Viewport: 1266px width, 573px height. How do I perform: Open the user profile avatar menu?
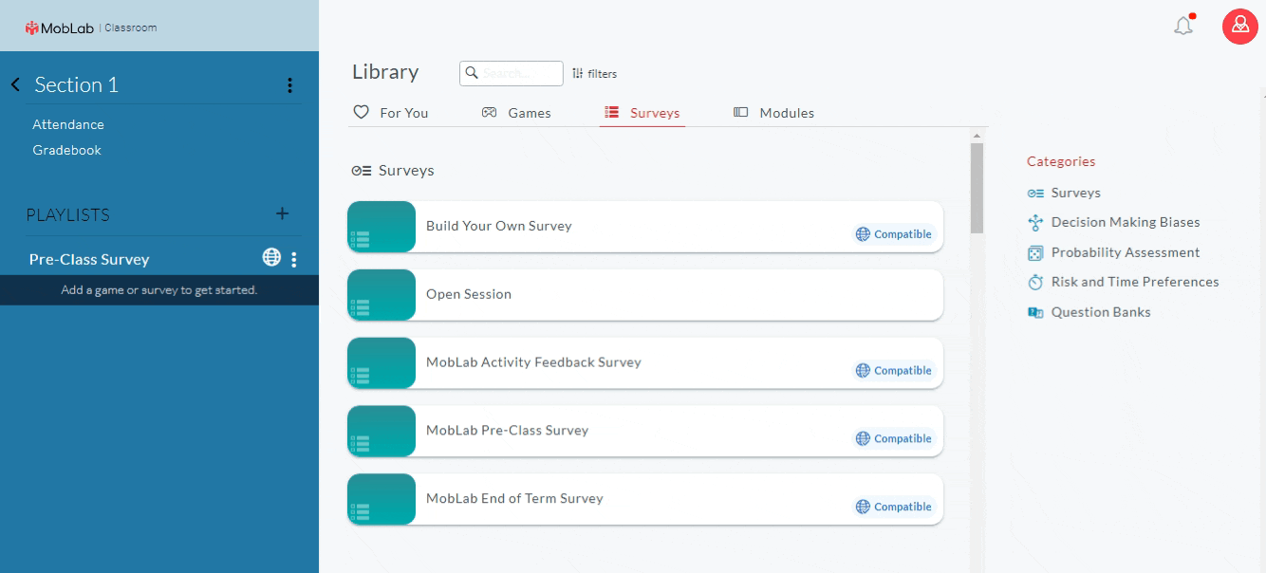point(1239,27)
